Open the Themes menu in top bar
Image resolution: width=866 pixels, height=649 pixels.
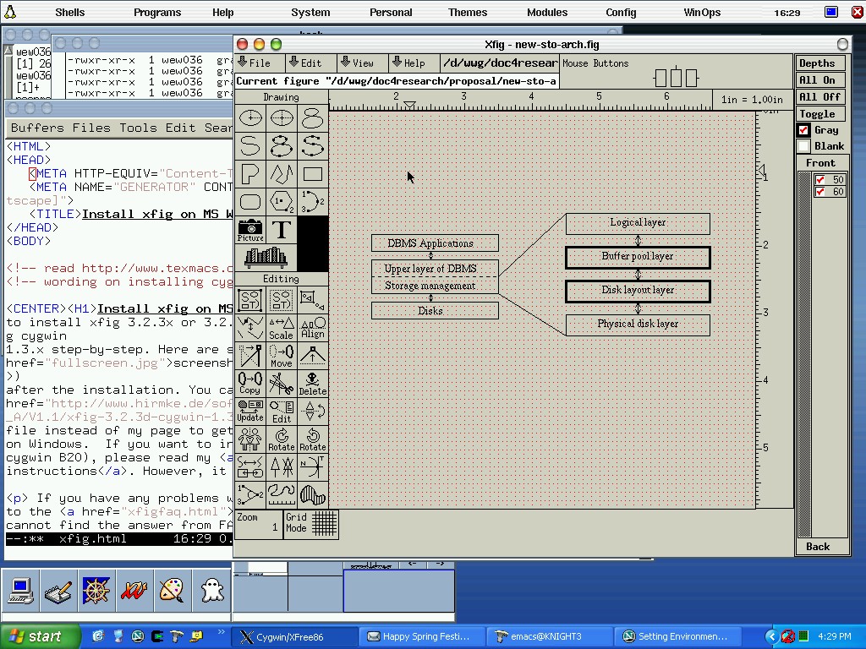[x=468, y=13]
